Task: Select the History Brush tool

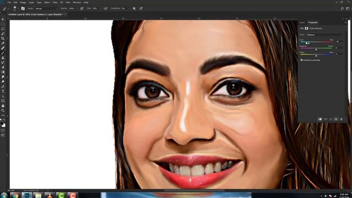Action: (x=3, y=62)
